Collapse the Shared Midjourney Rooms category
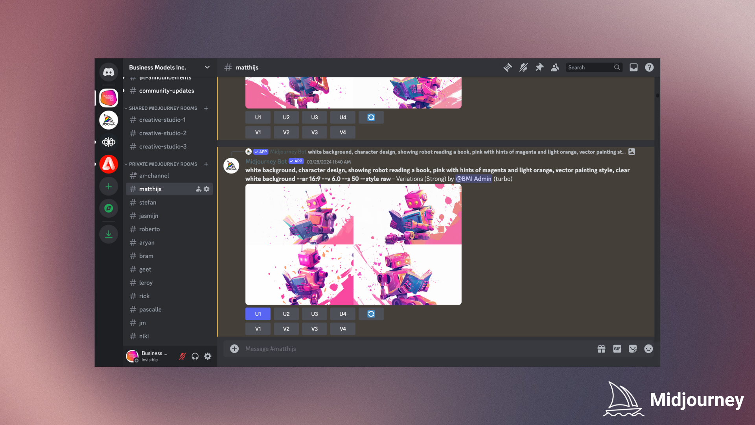755x425 pixels. (163, 108)
